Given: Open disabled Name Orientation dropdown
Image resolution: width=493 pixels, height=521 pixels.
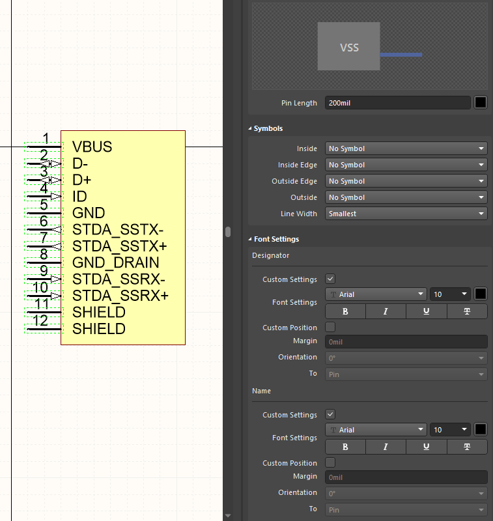Looking at the screenshot, I should click(406, 494).
